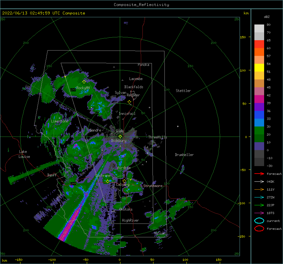283x264 pixels.
Task: Click the Okotoks label
Action: click(126, 209)
